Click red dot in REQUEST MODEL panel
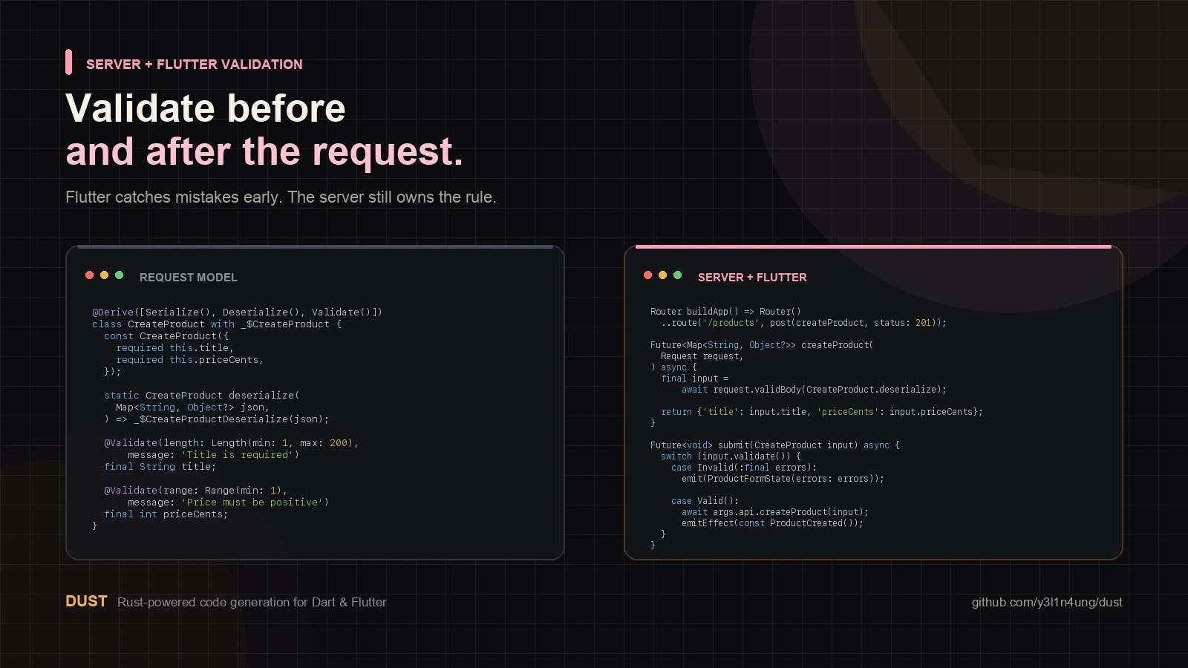 [89, 275]
